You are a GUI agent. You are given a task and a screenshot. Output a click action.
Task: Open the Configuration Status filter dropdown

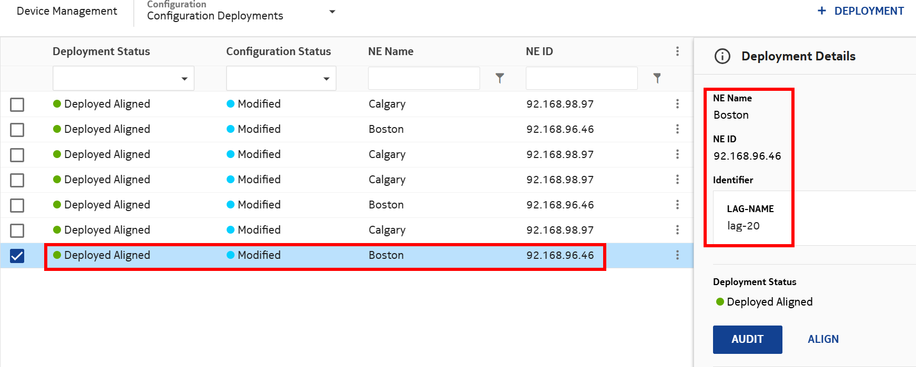click(281, 79)
